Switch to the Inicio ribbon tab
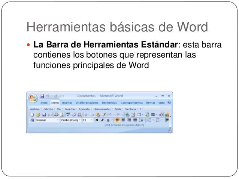 point(44,103)
